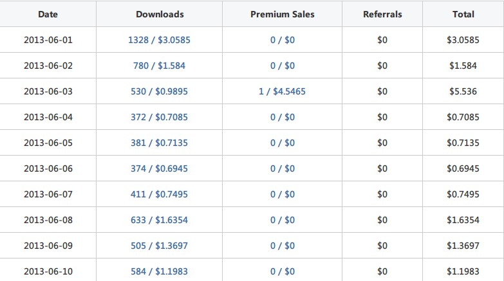Image resolution: width=504 pixels, height=281 pixels.
Task: Click the 411 / $0.7495 downloads link
Action: point(160,194)
